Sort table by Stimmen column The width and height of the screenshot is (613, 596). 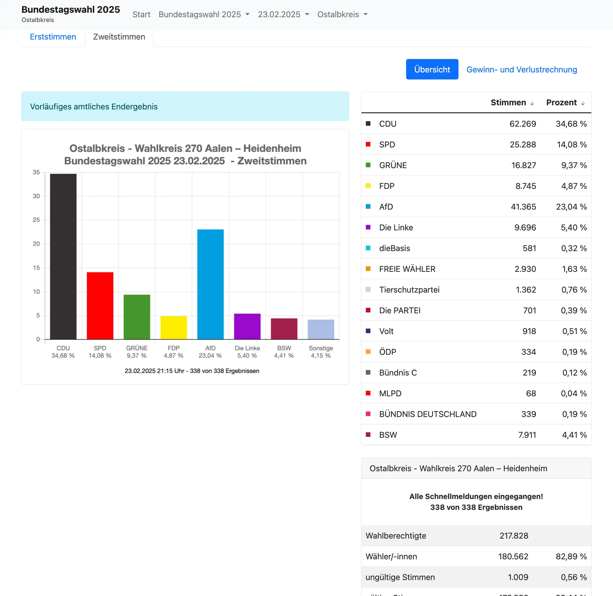click(512, 102)
